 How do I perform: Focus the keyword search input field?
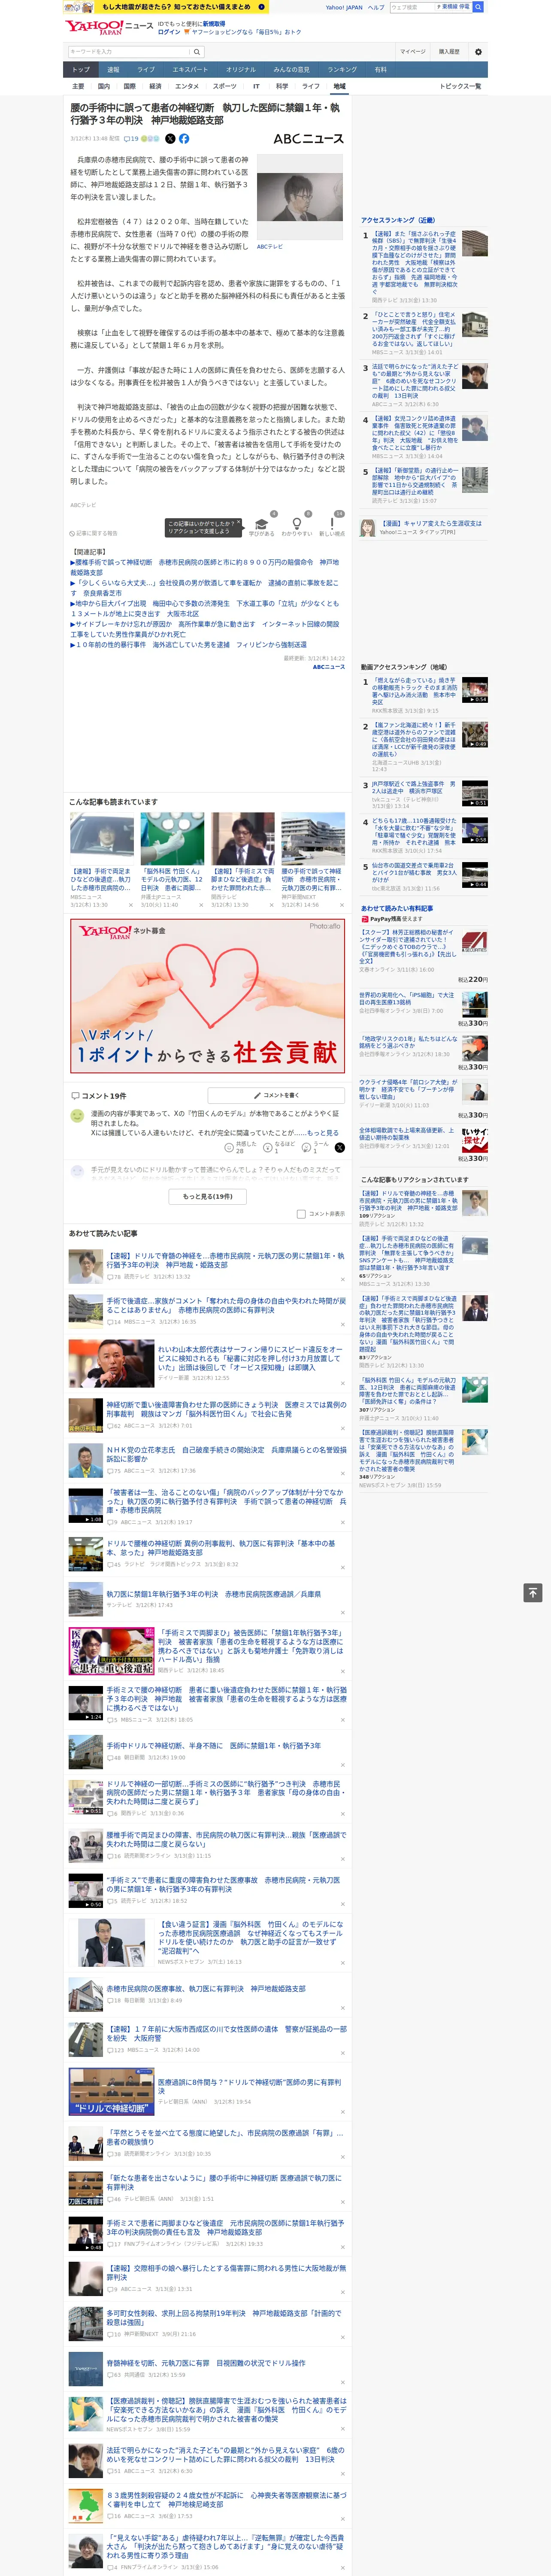(x=129, y=52)
